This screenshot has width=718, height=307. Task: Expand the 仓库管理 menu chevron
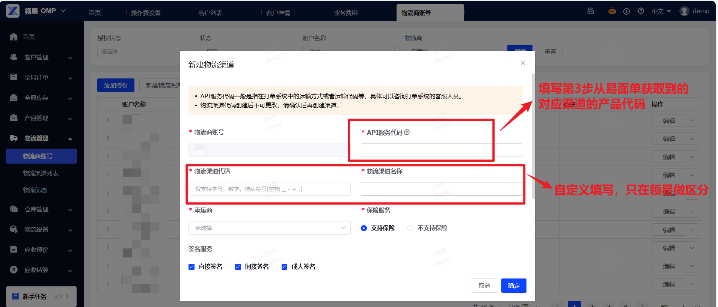pyautogui.click(x=70, y=210)
